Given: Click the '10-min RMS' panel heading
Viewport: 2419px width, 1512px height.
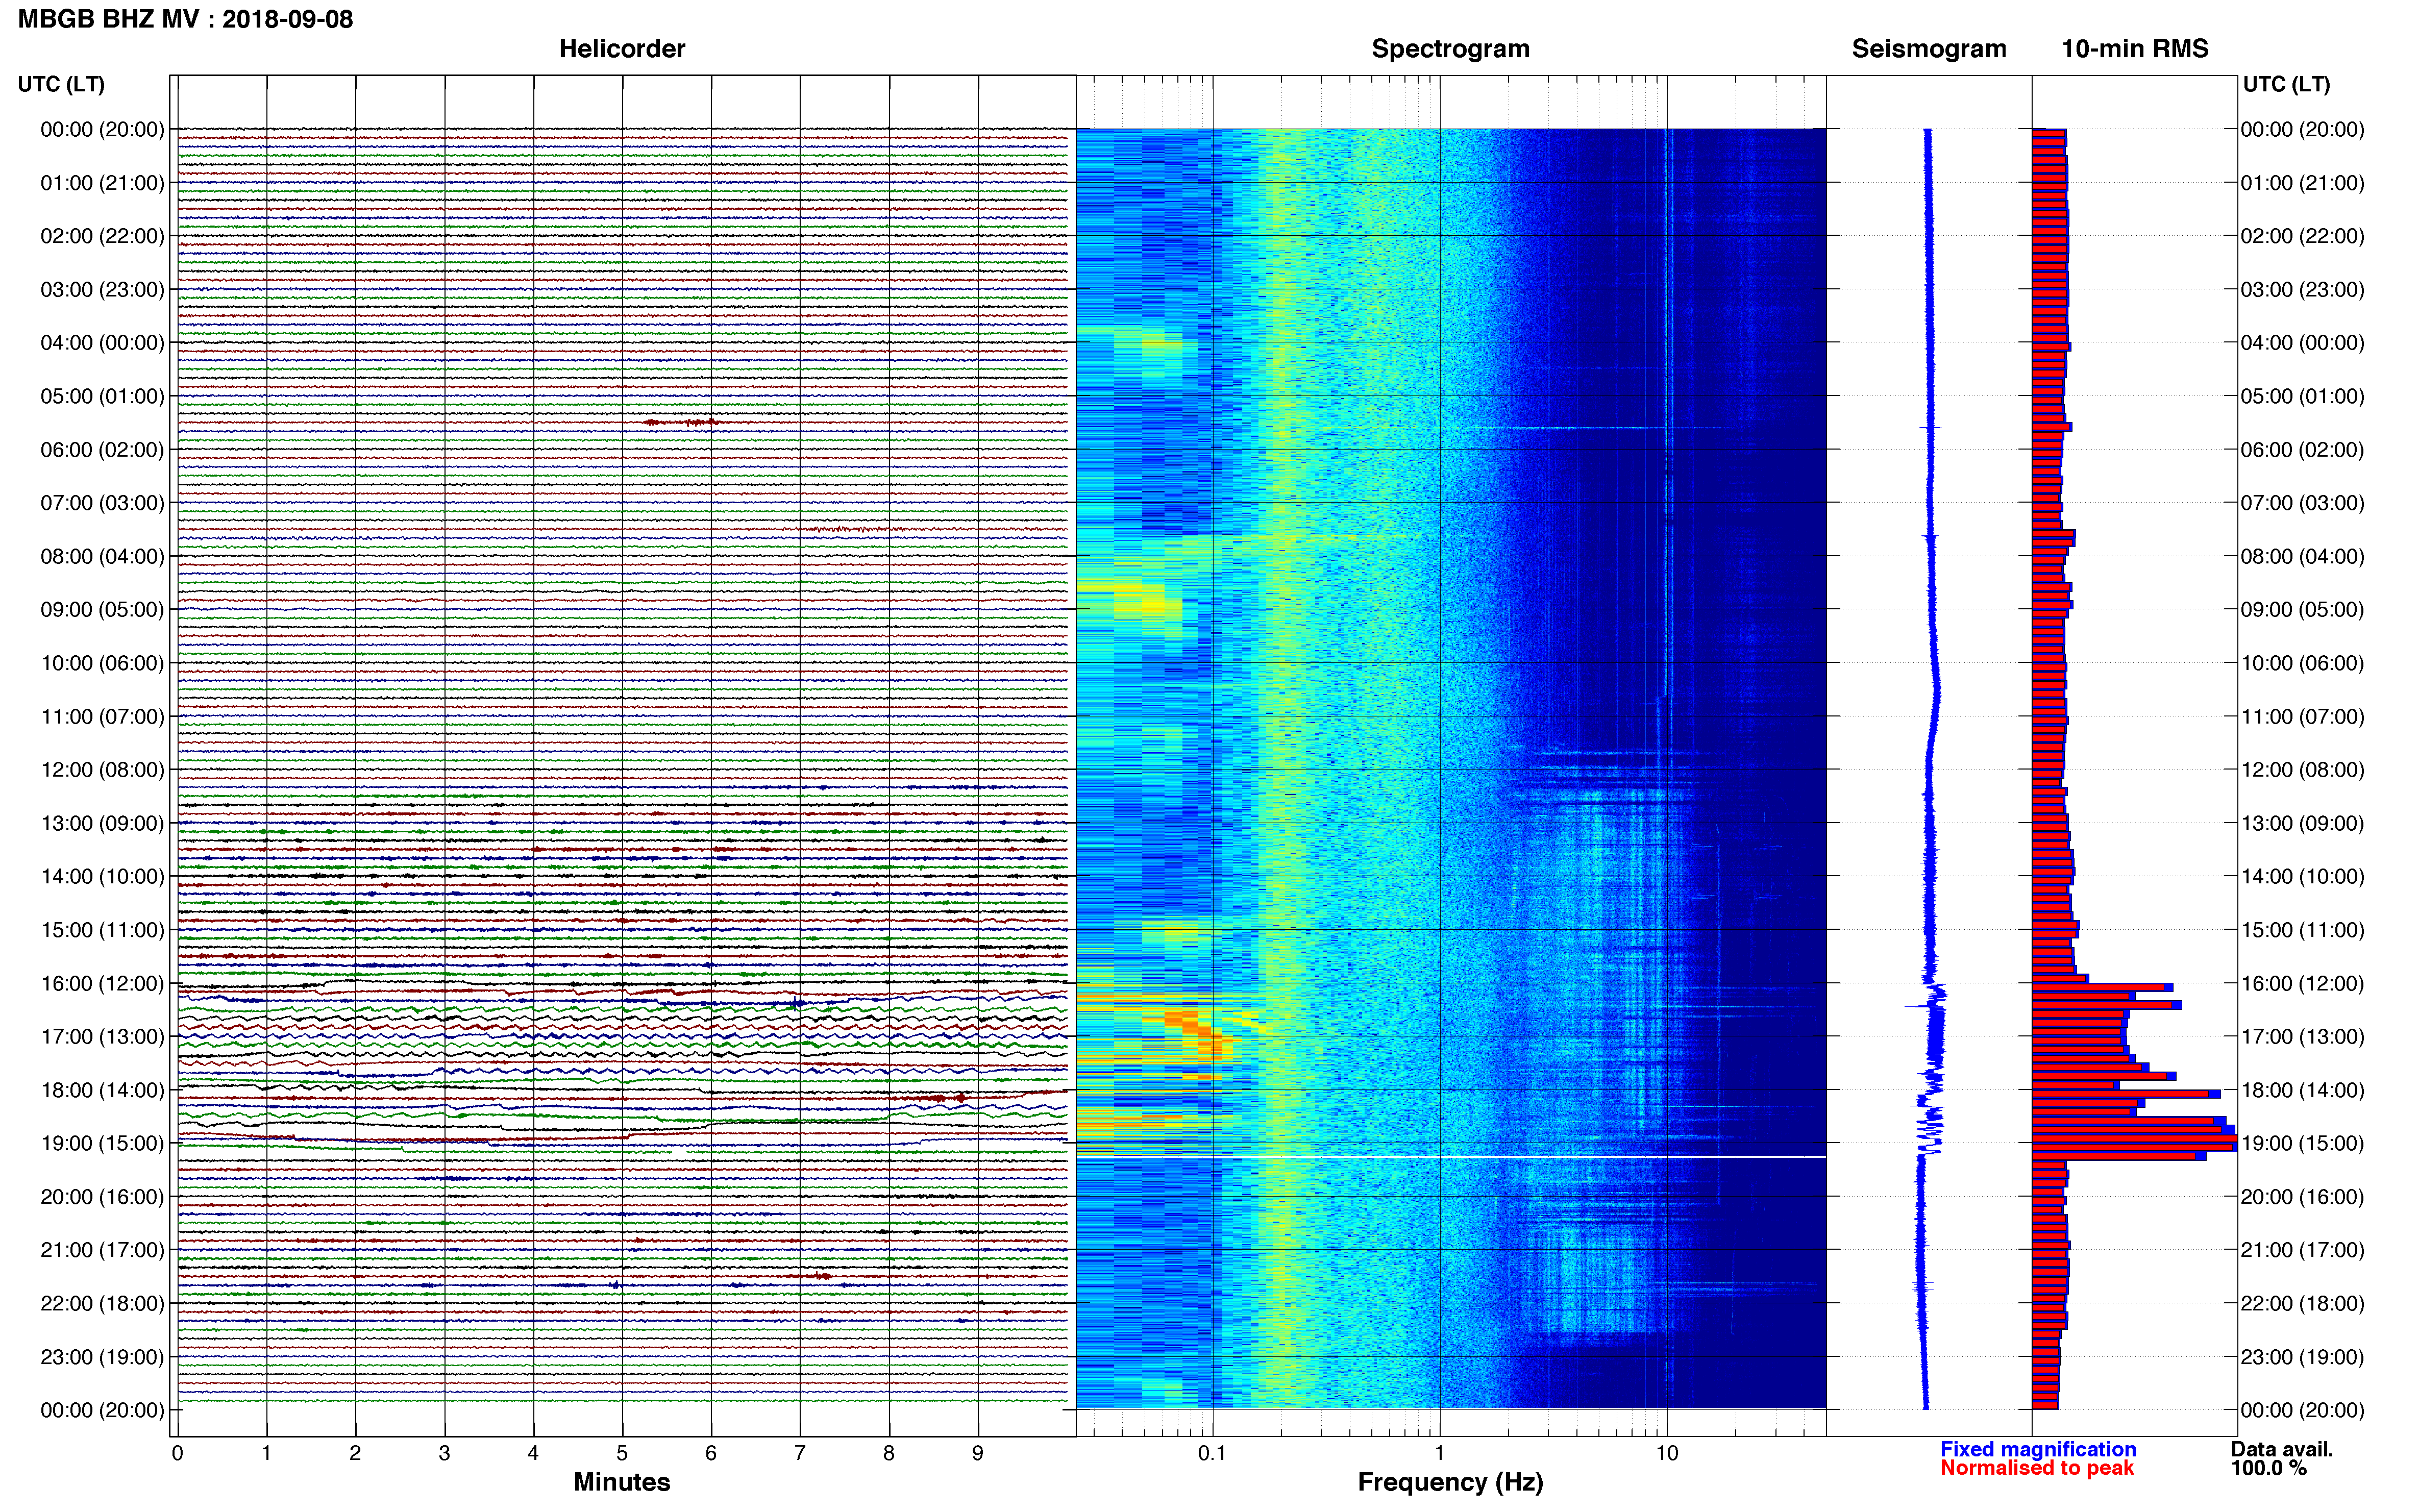Looking at the screenshot, I should click(2135, 48).
